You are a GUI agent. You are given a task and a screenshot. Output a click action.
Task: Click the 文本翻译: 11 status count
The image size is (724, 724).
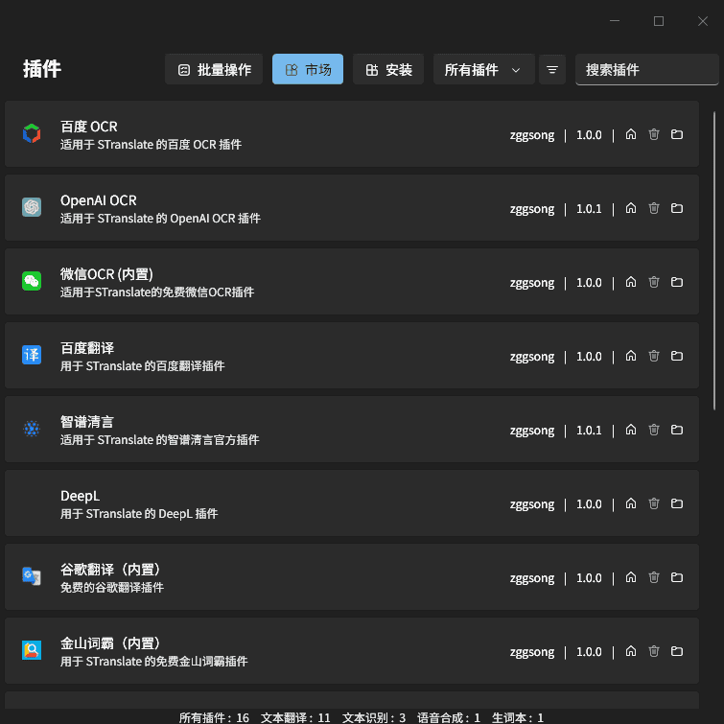pyautogui.click(x=295, y=717)
